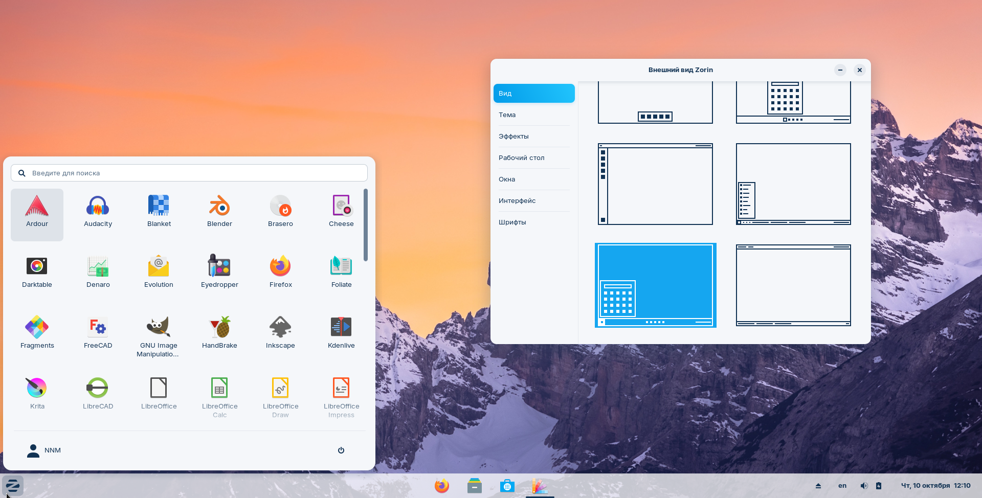Image resolution: width=982 pixels, height=498 pixels.
Task: Select the Вид tab in Zorin Appearance
Action: [x=534, y=93]
